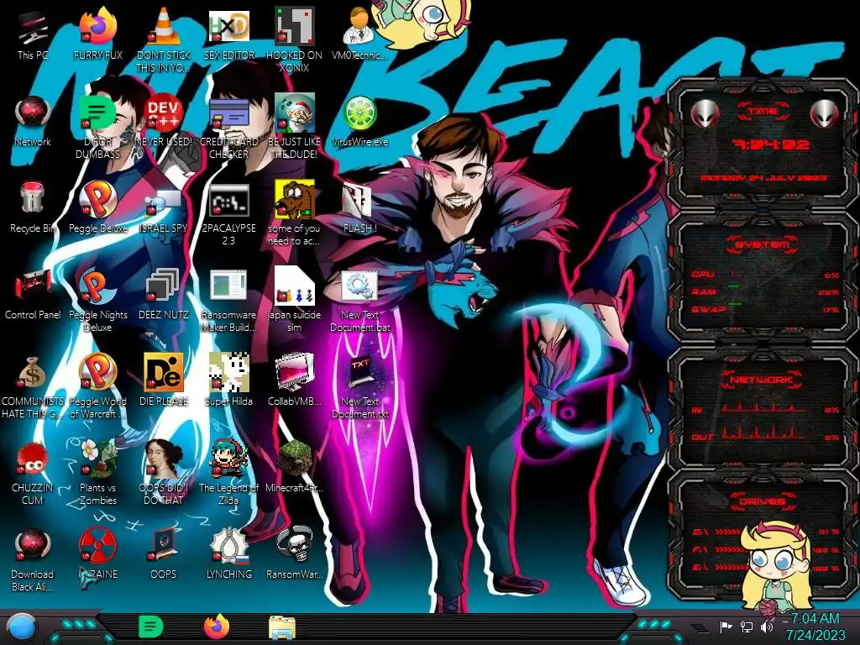This screenshot has height=645, width=860.
Task: Select Ransomware Maker Build icon
Action: point(228,300)
